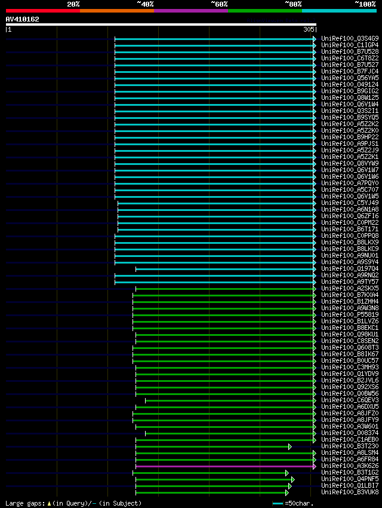This screenshot has height=508, width=382.
Task: Click arrowhead at end of UniRef100_Q1LBI7 bar
Action: [x=290, y=486]
